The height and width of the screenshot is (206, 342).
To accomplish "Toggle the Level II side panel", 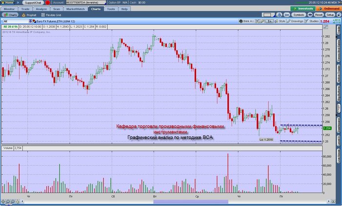I will click(x=339, y=140).
